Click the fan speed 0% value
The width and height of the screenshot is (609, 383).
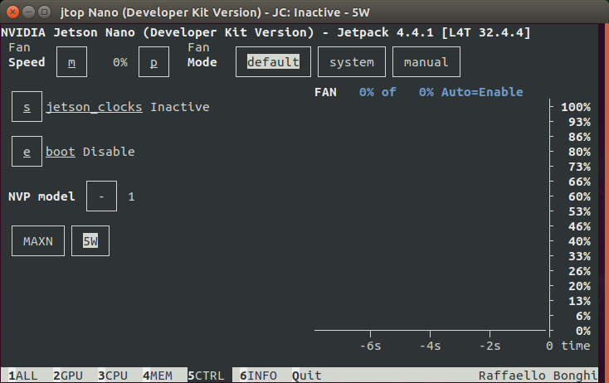pos(120,62)
